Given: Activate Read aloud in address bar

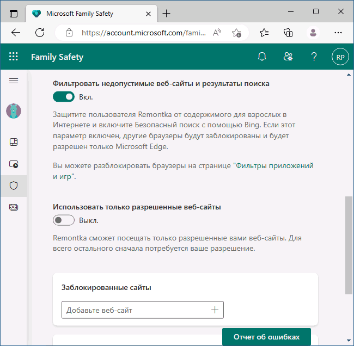Looking at the screenshot, I should tap(217, 33).
